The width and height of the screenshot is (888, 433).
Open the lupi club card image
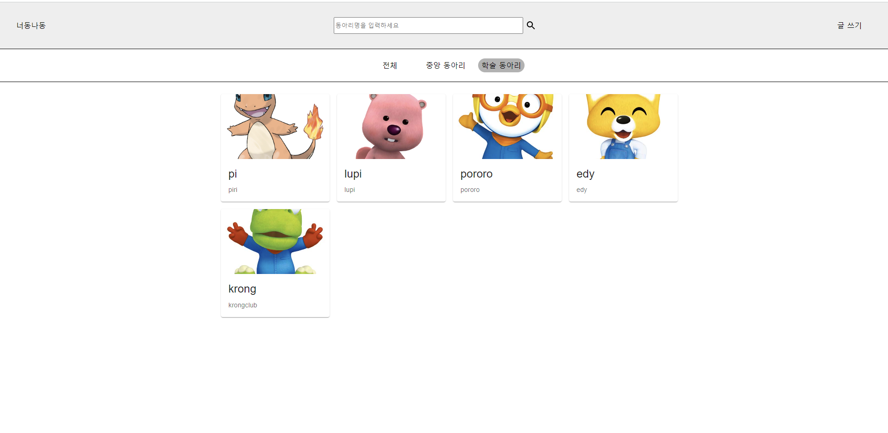tap(391, 127)
